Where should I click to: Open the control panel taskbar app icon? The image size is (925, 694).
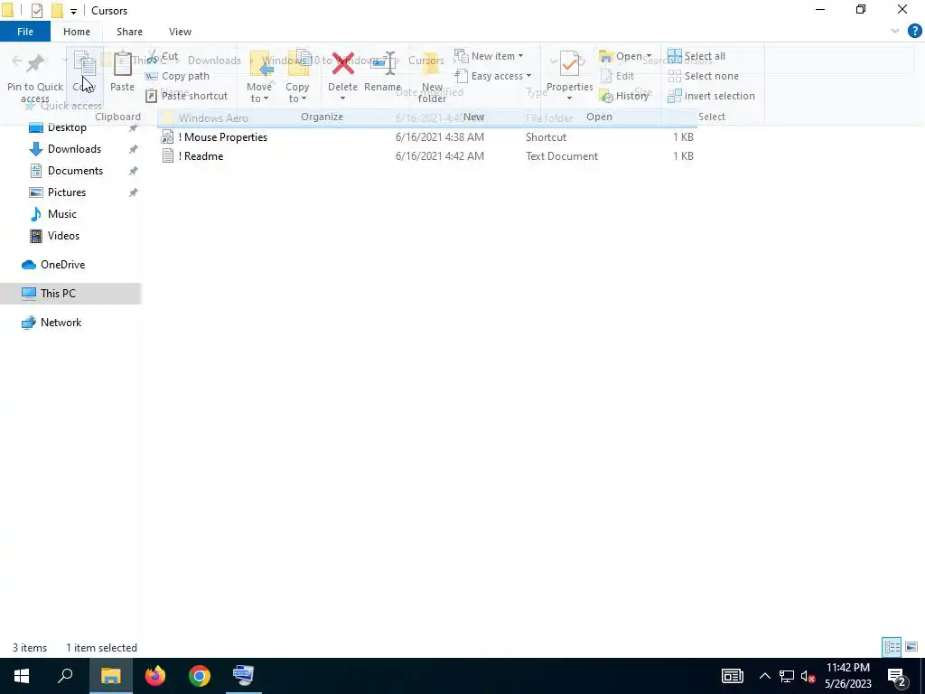tap(244, 676)
